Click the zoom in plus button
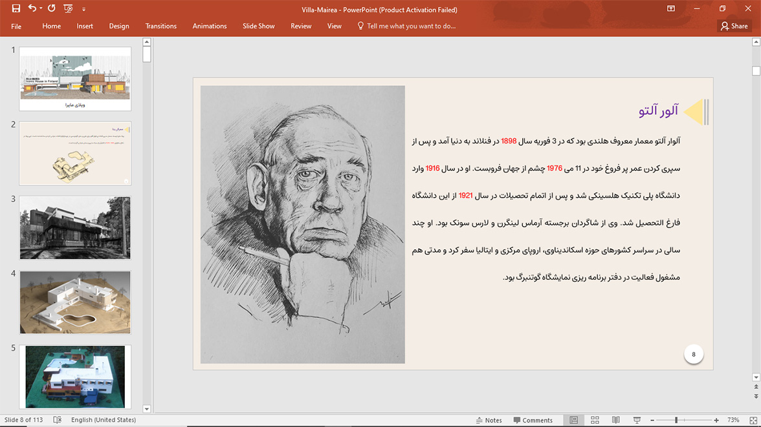This screenshot has height=427, width=761. (x=716, y=420)
